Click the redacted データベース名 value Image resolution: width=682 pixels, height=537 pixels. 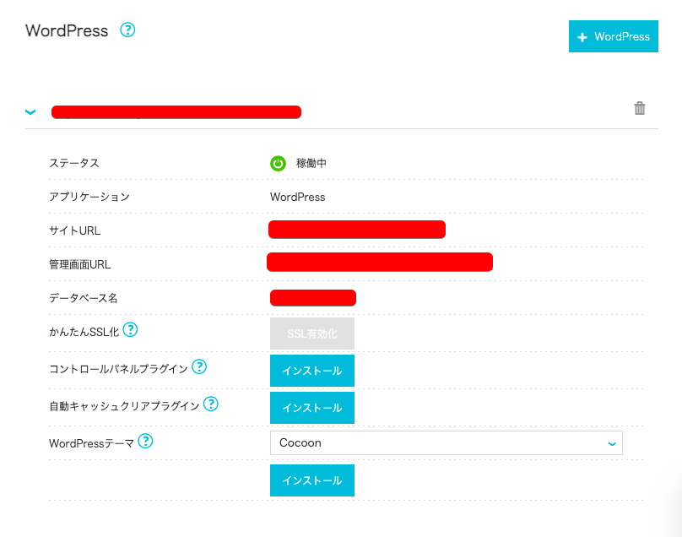click(x=313, y=297)
